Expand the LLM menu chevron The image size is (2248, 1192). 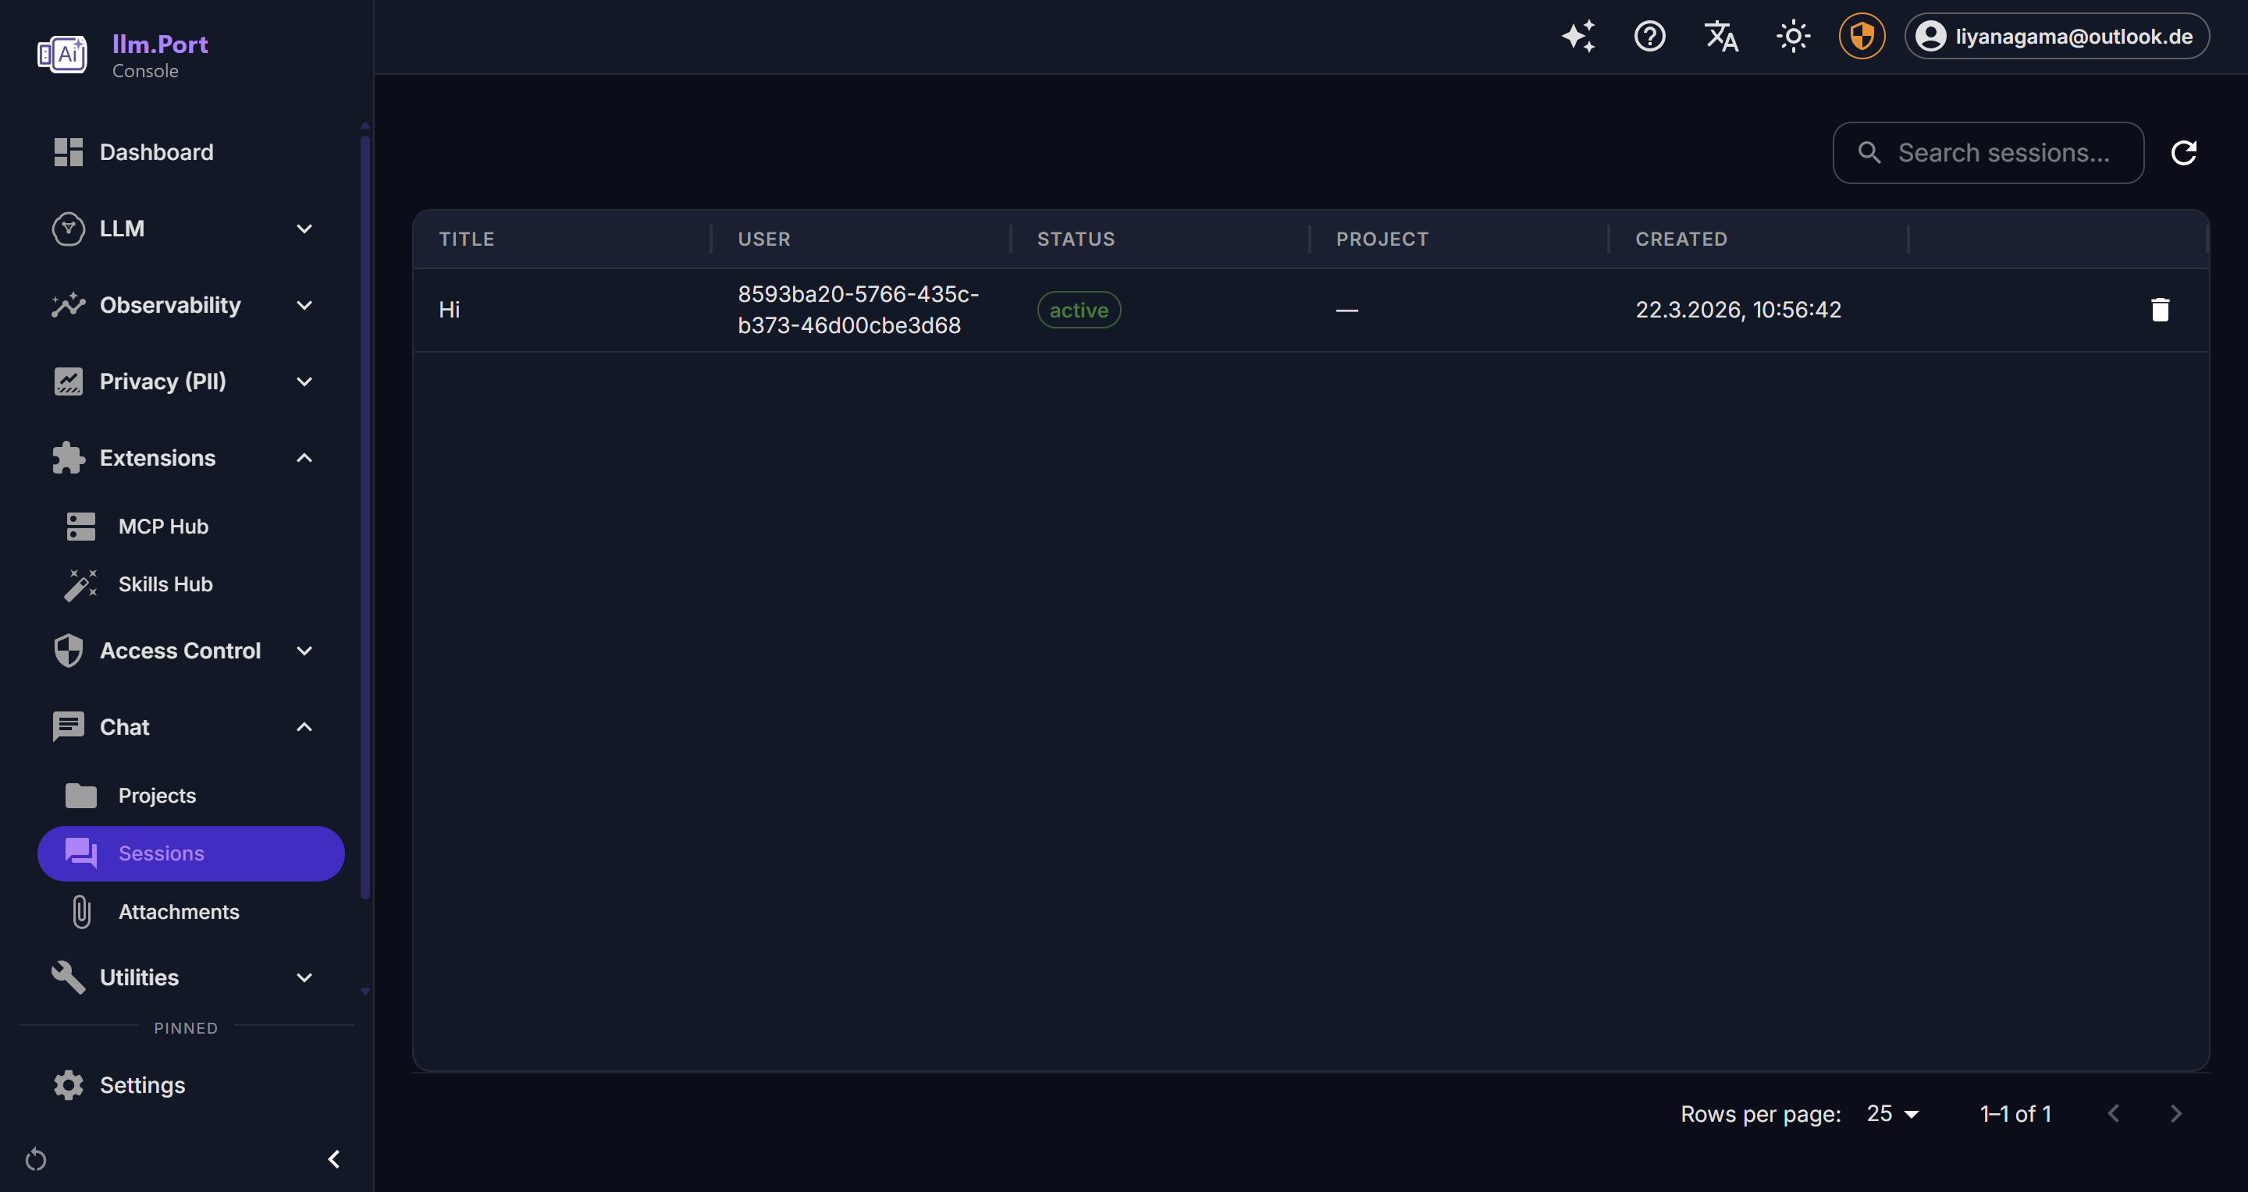point(304,229)
